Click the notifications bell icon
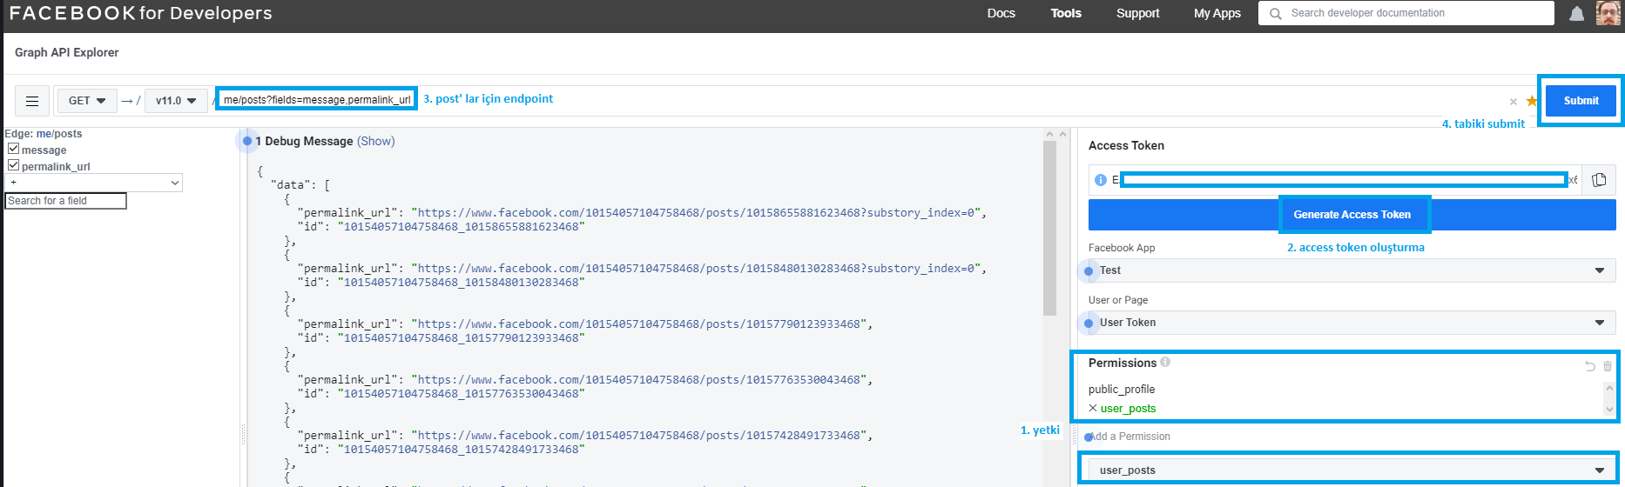The image size is (1625, 487). (x=1576, y=13)
